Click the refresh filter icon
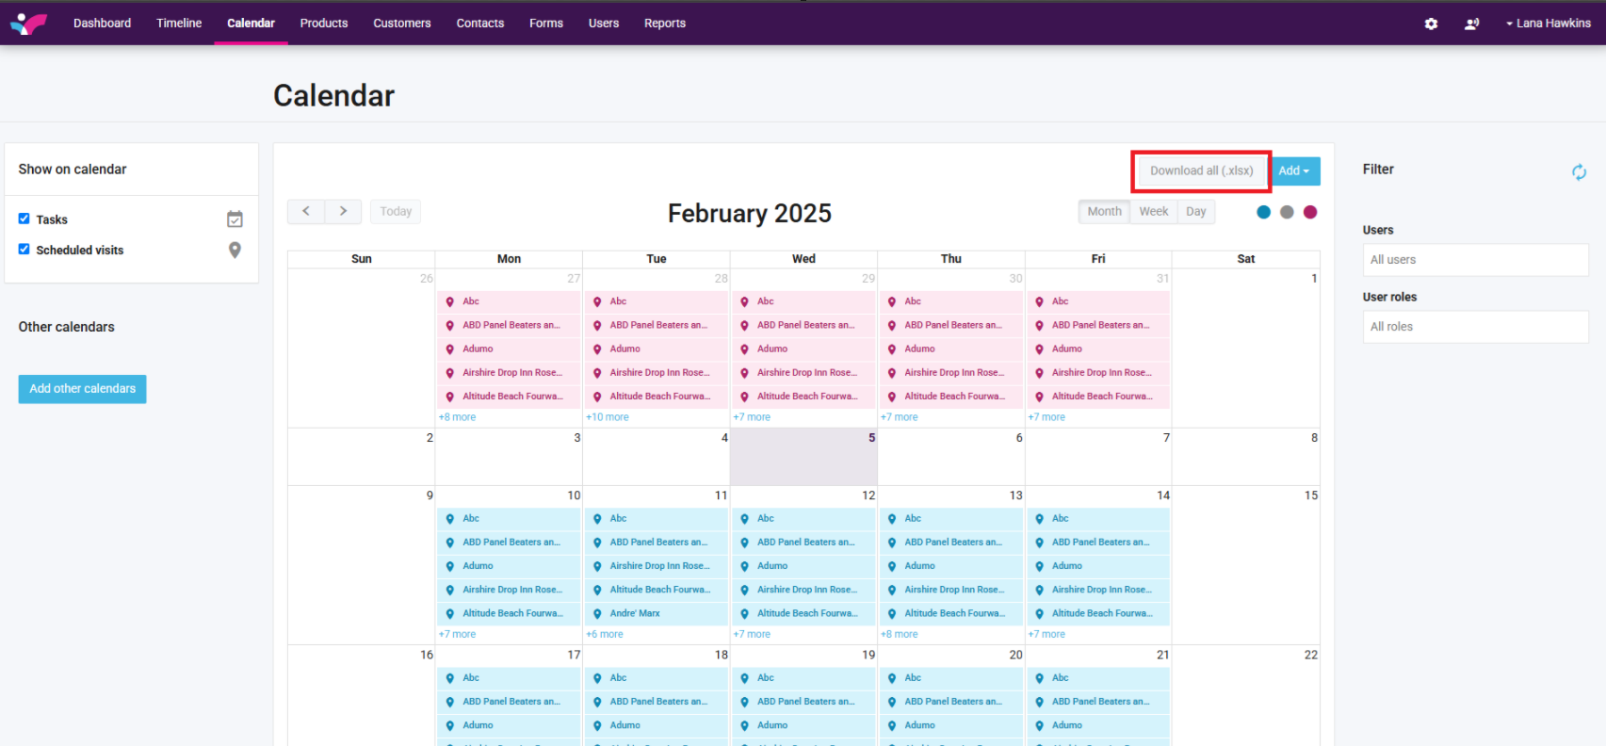Image resolution: width=1606 pixels, height=746 pixels. (1579, 171)
